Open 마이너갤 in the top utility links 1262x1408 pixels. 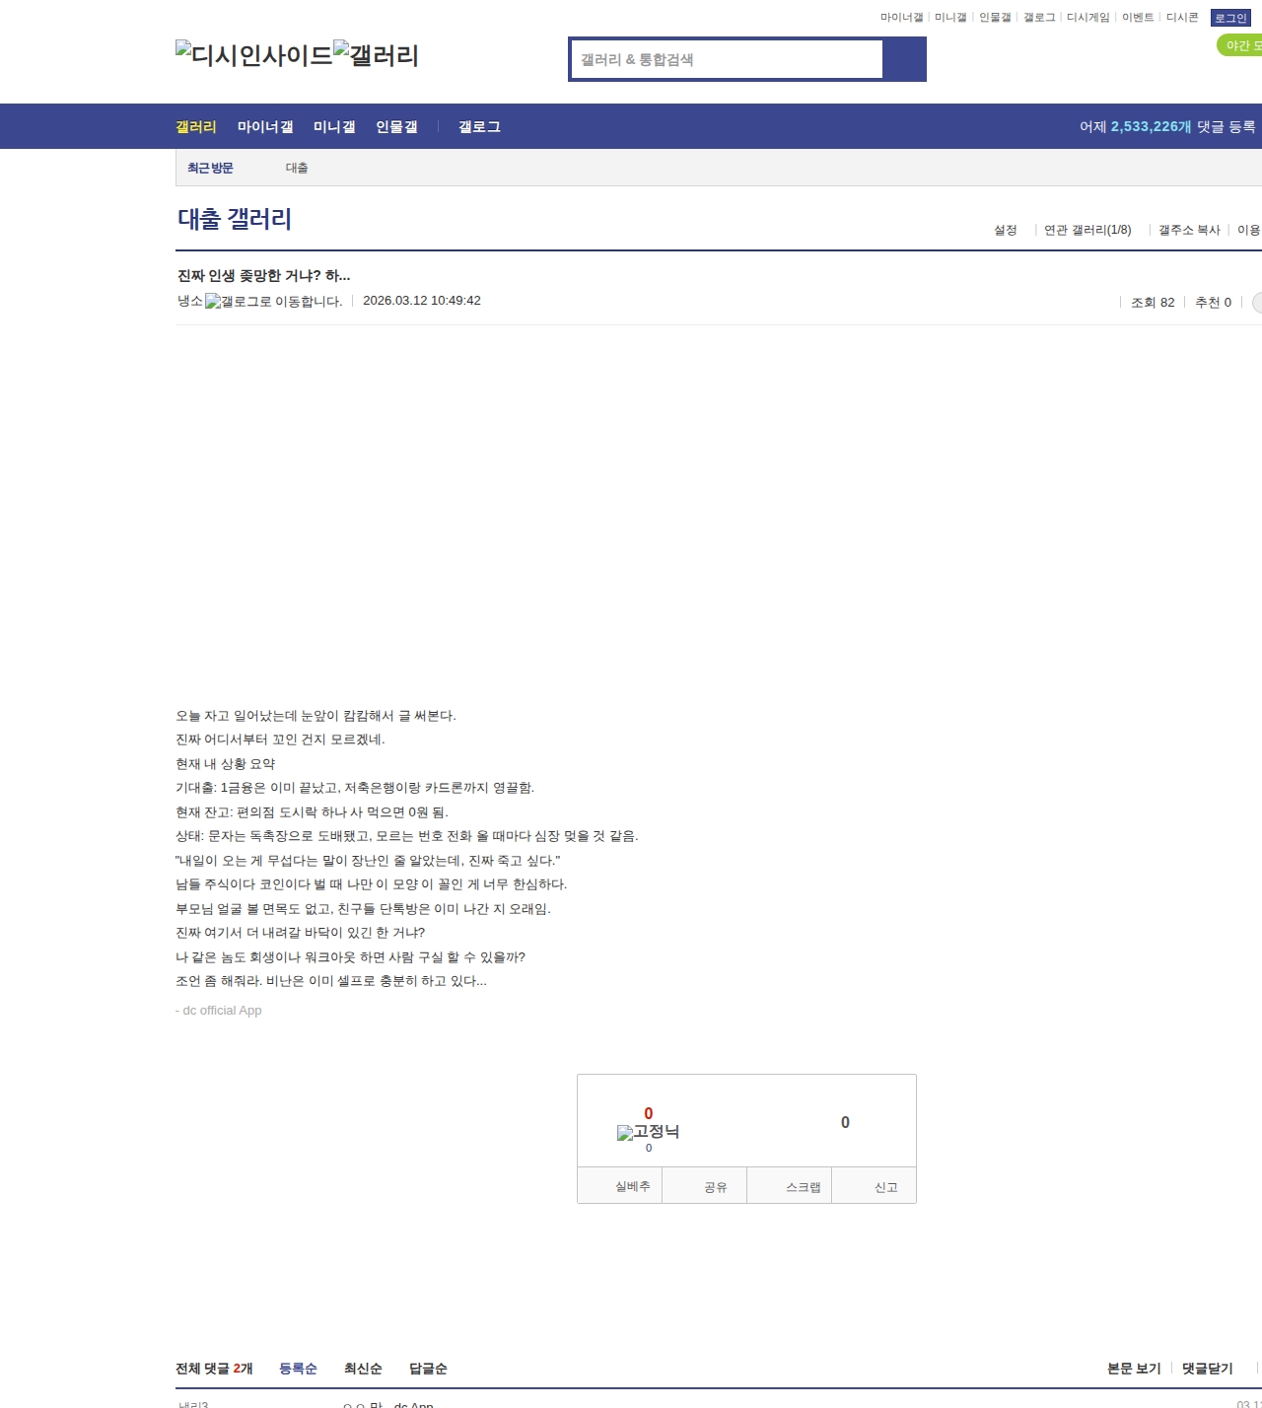tap(901, 18)
